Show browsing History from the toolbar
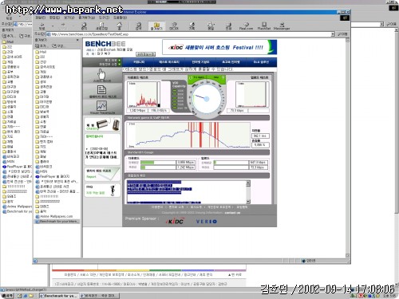Image resolution: width=399 pixels, height=299 pixels. click(192, 26)
